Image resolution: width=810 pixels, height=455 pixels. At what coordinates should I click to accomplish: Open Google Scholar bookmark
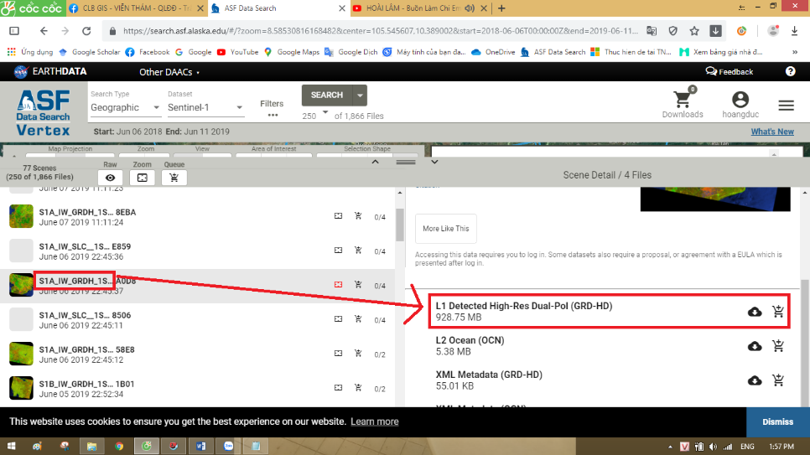[90, 52]
